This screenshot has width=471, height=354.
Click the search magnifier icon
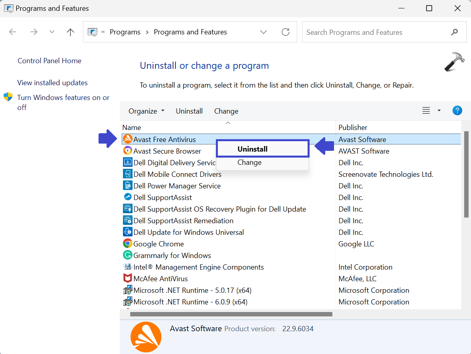455,32
